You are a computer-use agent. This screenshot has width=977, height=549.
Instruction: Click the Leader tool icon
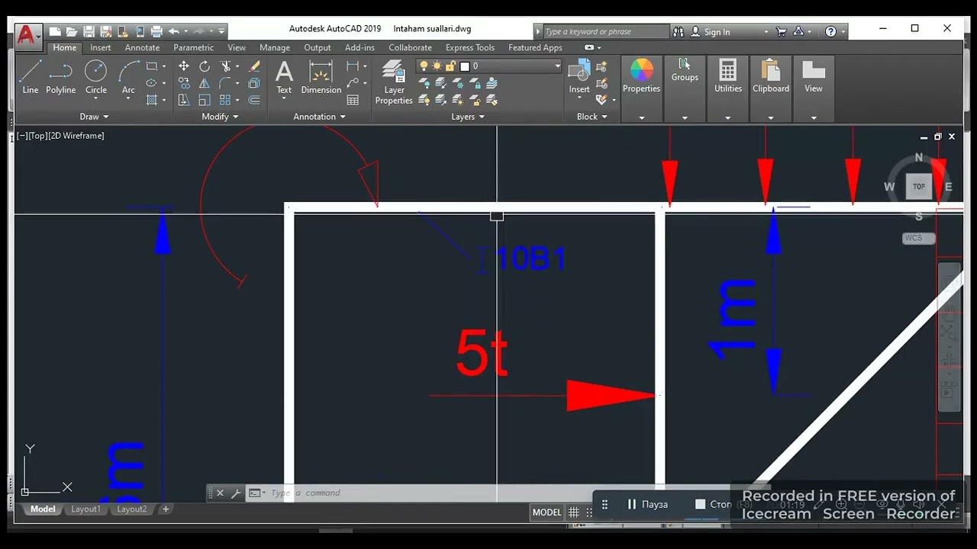(353, 83)
